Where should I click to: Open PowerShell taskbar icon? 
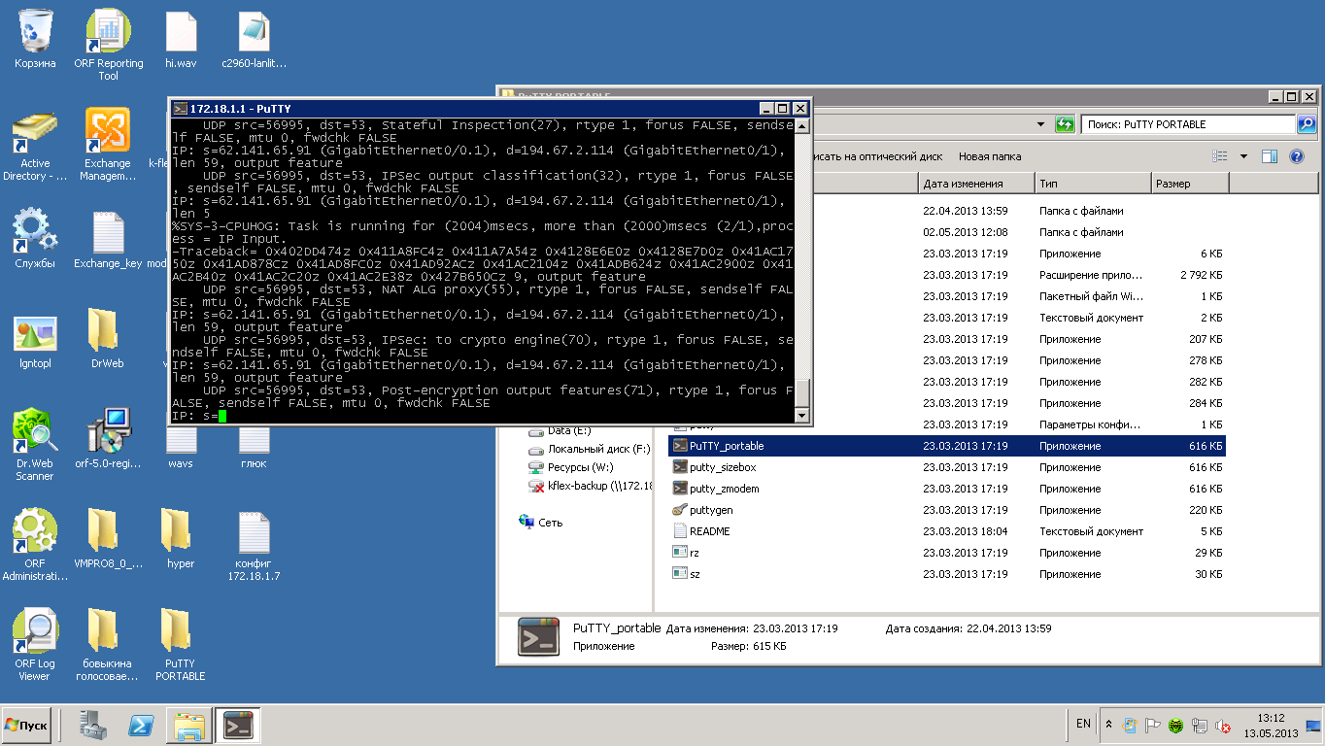[x=142, y=726]
